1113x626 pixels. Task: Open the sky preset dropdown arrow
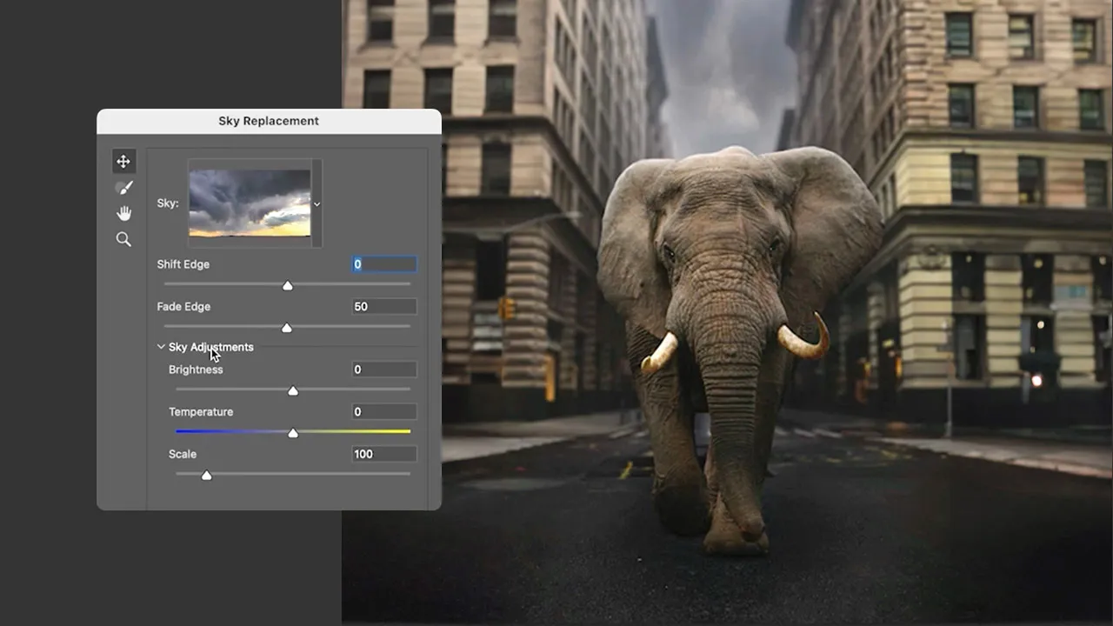pos(317,204)
